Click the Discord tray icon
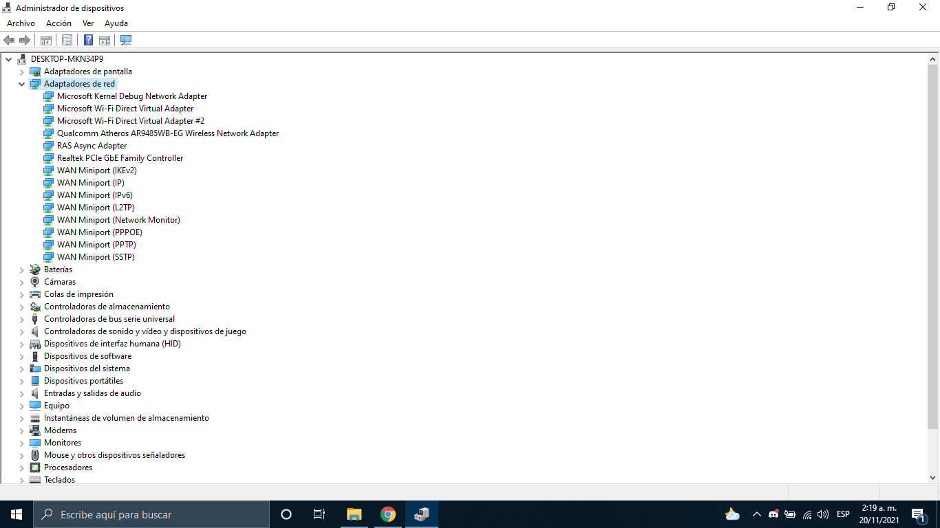The height and width of the screenshot is (528, 940). 773,514
